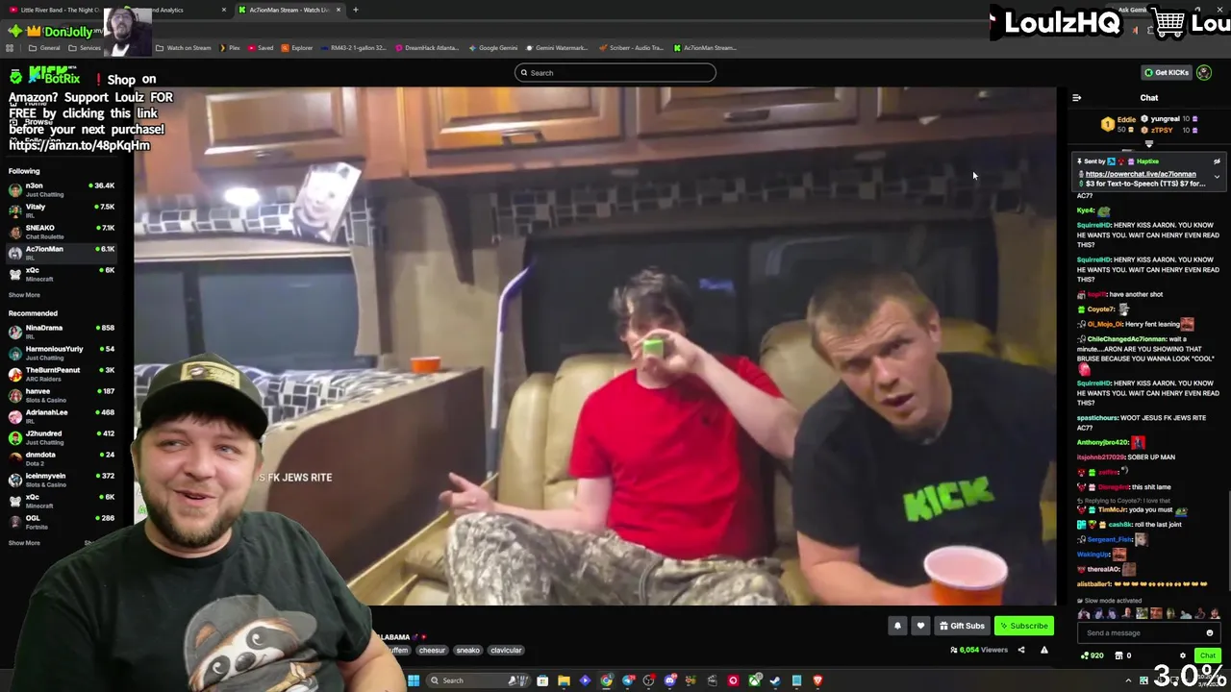The width and height of the screenshot is (1231, 692).
Task: Open Brave browser from the taskbar
Action: click(817, 680)
